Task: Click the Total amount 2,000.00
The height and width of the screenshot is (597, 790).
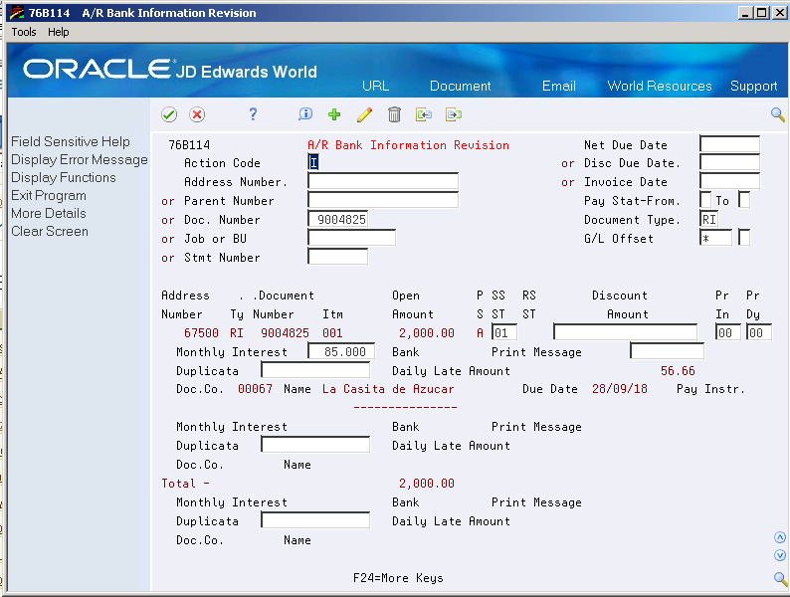Action: (427, 484)
